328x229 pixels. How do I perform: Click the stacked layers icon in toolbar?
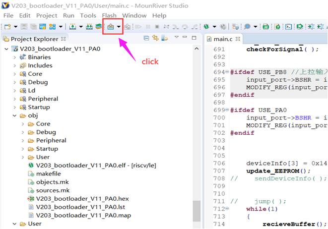point(99,27)
